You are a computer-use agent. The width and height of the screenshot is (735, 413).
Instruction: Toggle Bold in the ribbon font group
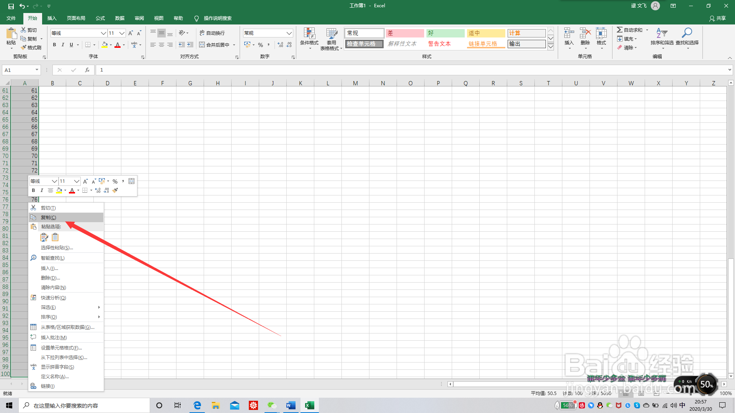click(x=54, y=45)
